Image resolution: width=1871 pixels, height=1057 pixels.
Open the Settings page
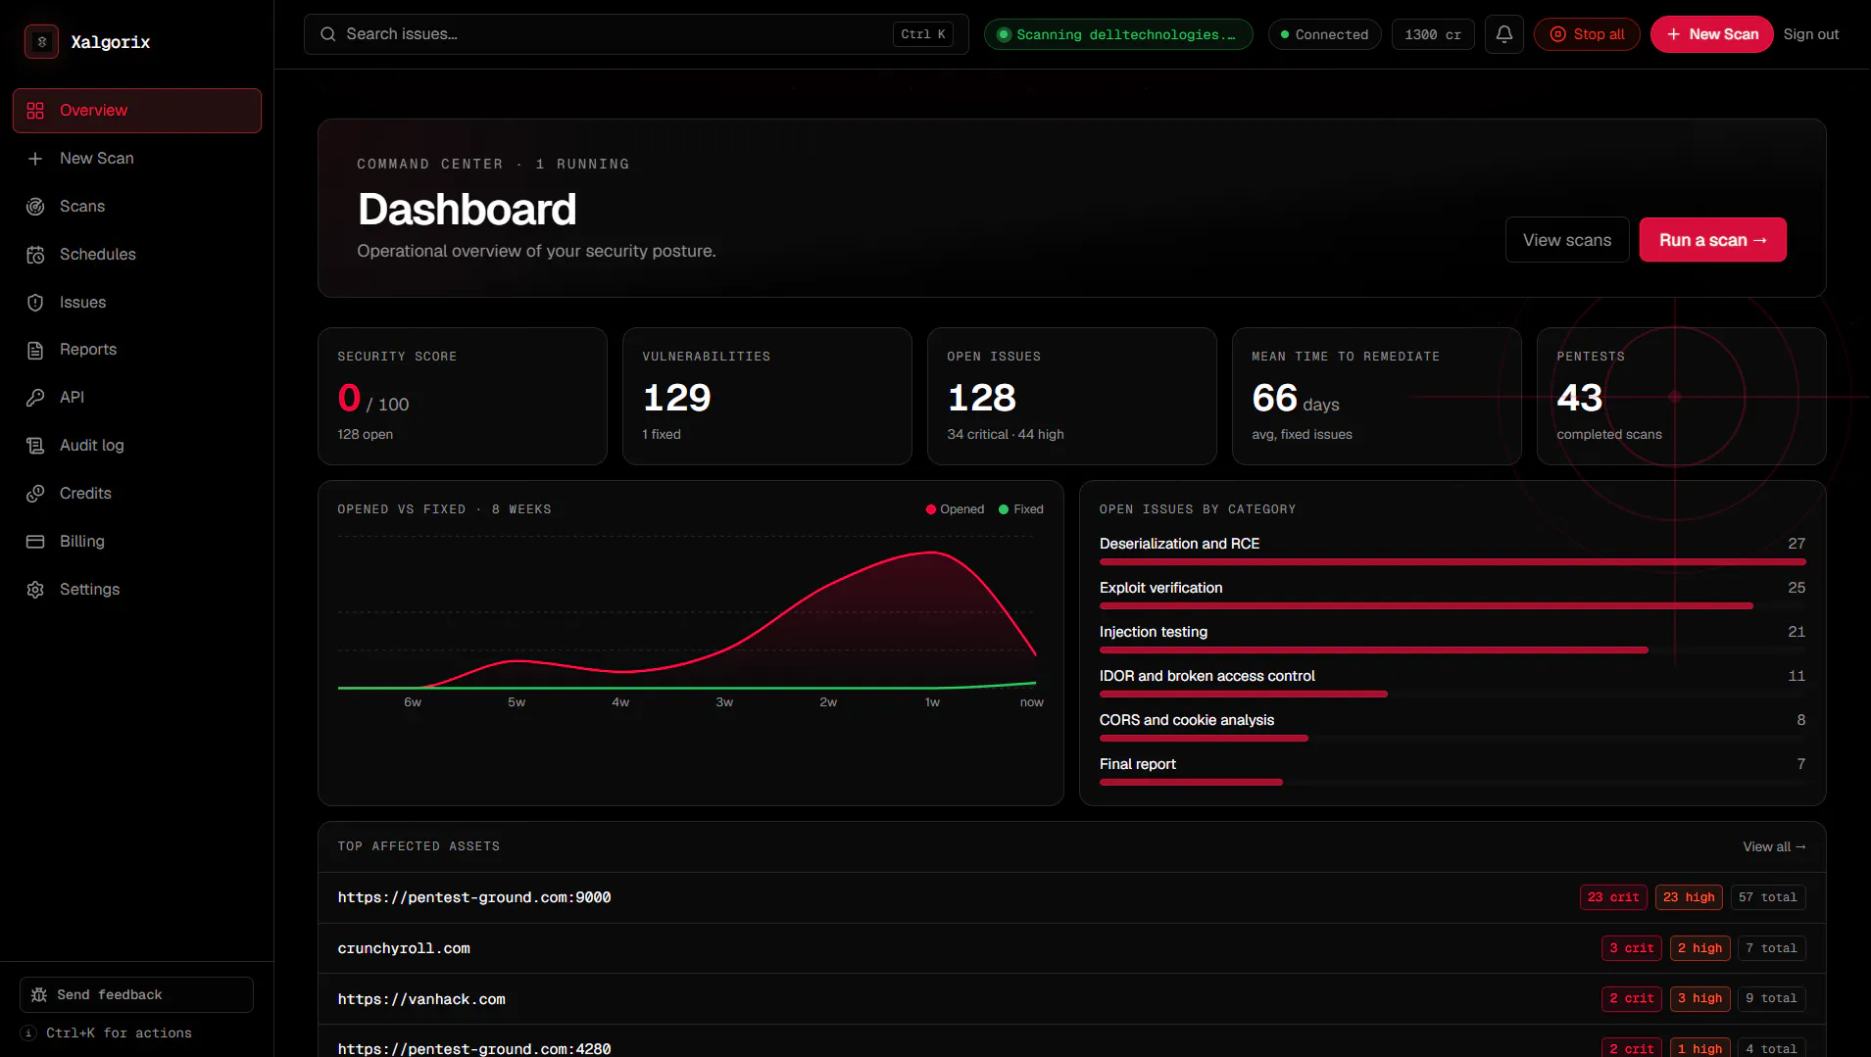click(x=137, y=590)
